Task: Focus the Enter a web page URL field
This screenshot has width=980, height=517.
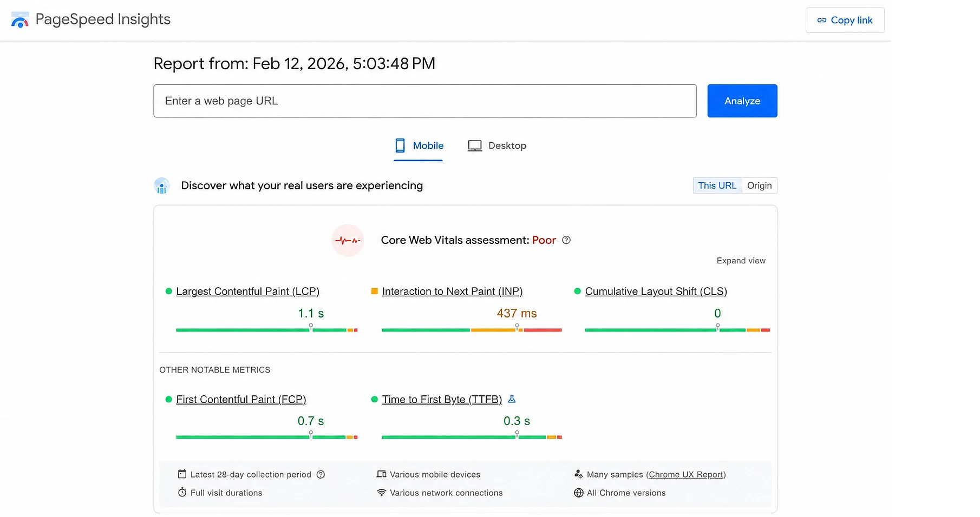Action: [x=425, y=101]
